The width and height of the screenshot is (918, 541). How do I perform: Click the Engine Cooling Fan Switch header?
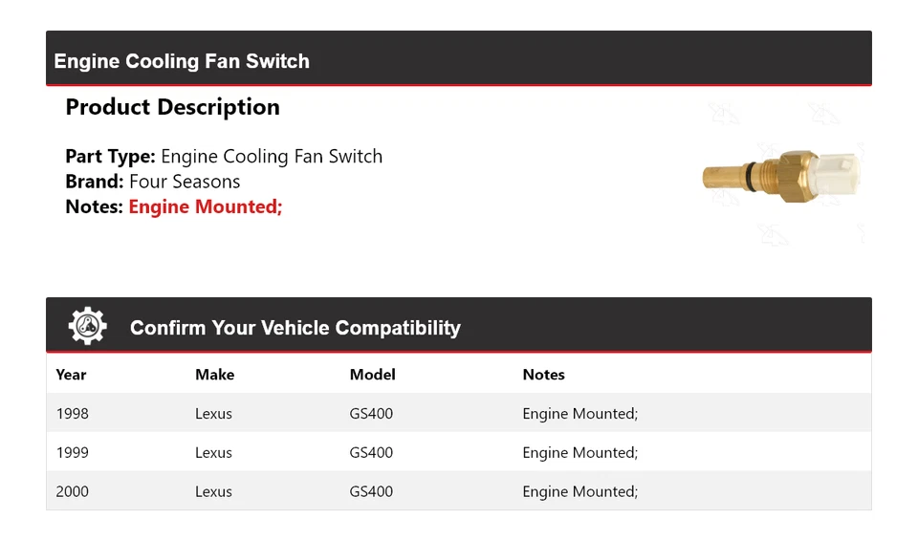(182, 61)
